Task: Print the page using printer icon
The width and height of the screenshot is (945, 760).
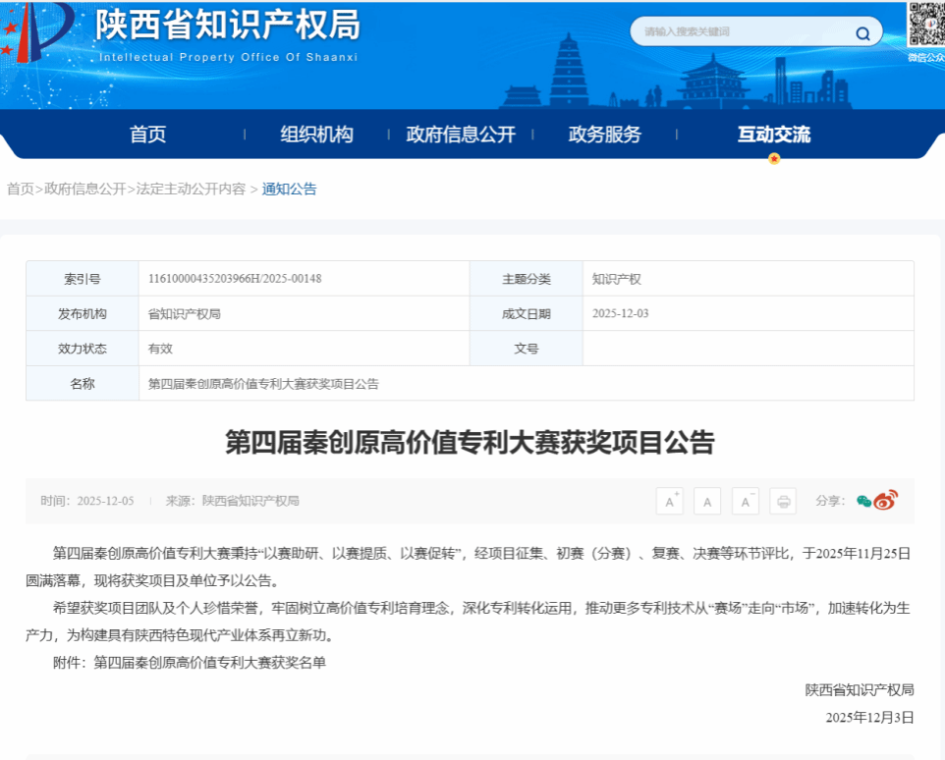Action: tap(783, 501)
